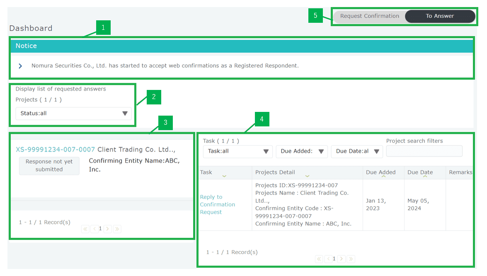Click Response not yet submitted status button
Viewport: 487px width, 276px height.
[49, 166]
